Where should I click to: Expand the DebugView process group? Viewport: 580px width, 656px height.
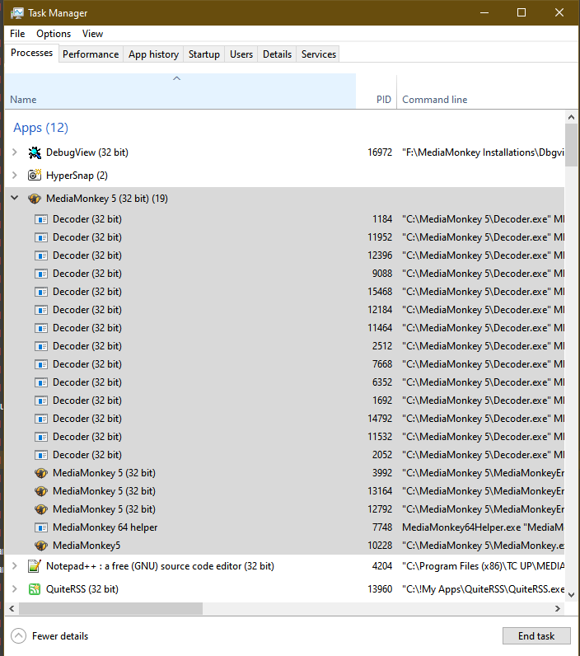15,152
